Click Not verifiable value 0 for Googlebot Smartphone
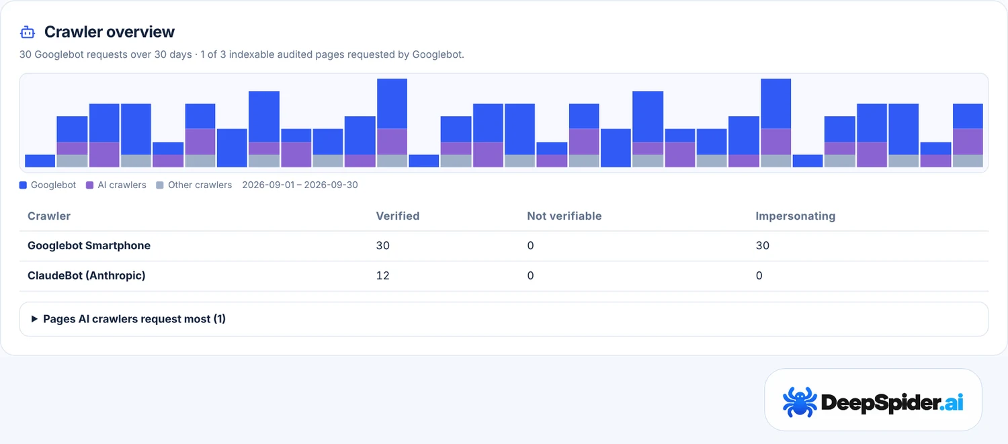 [531, 246]
